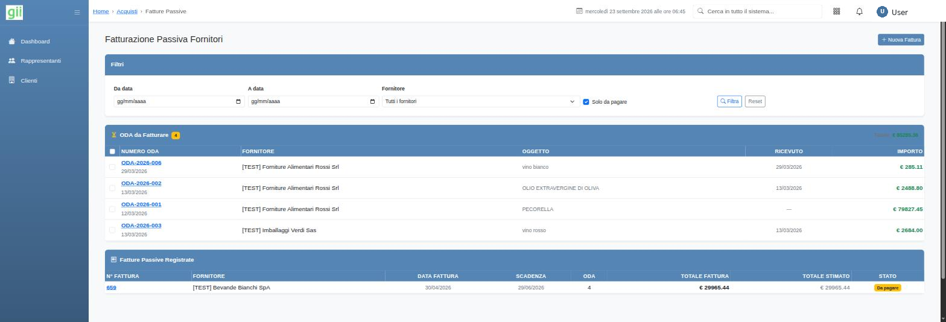
Task: Toggle the Solo da pagare checkbox
Action: 586,102
